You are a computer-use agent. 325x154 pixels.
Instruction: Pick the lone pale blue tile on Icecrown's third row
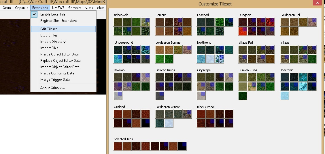point(285,96)
